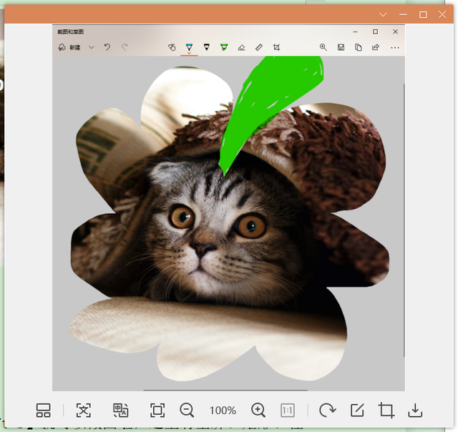This screenshot has height=432, width=458.
Task: Expand the chevron in orange title bar
Action: pyautogui.click(x=383, y=14)
